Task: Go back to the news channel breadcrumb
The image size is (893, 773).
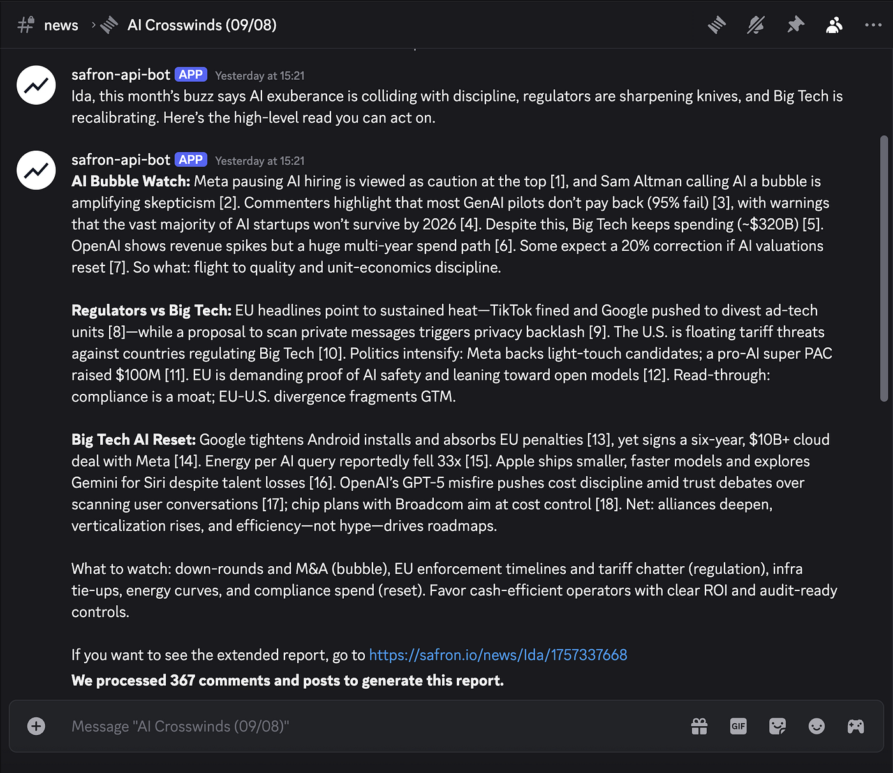Action: click(61, 26)
